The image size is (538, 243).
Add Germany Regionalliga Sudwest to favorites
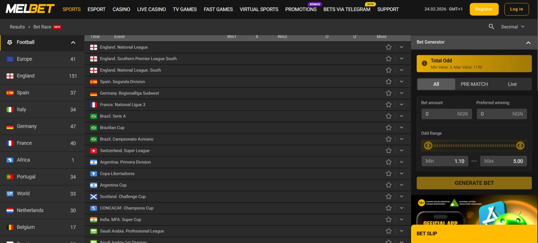click(x=388, y=93)
